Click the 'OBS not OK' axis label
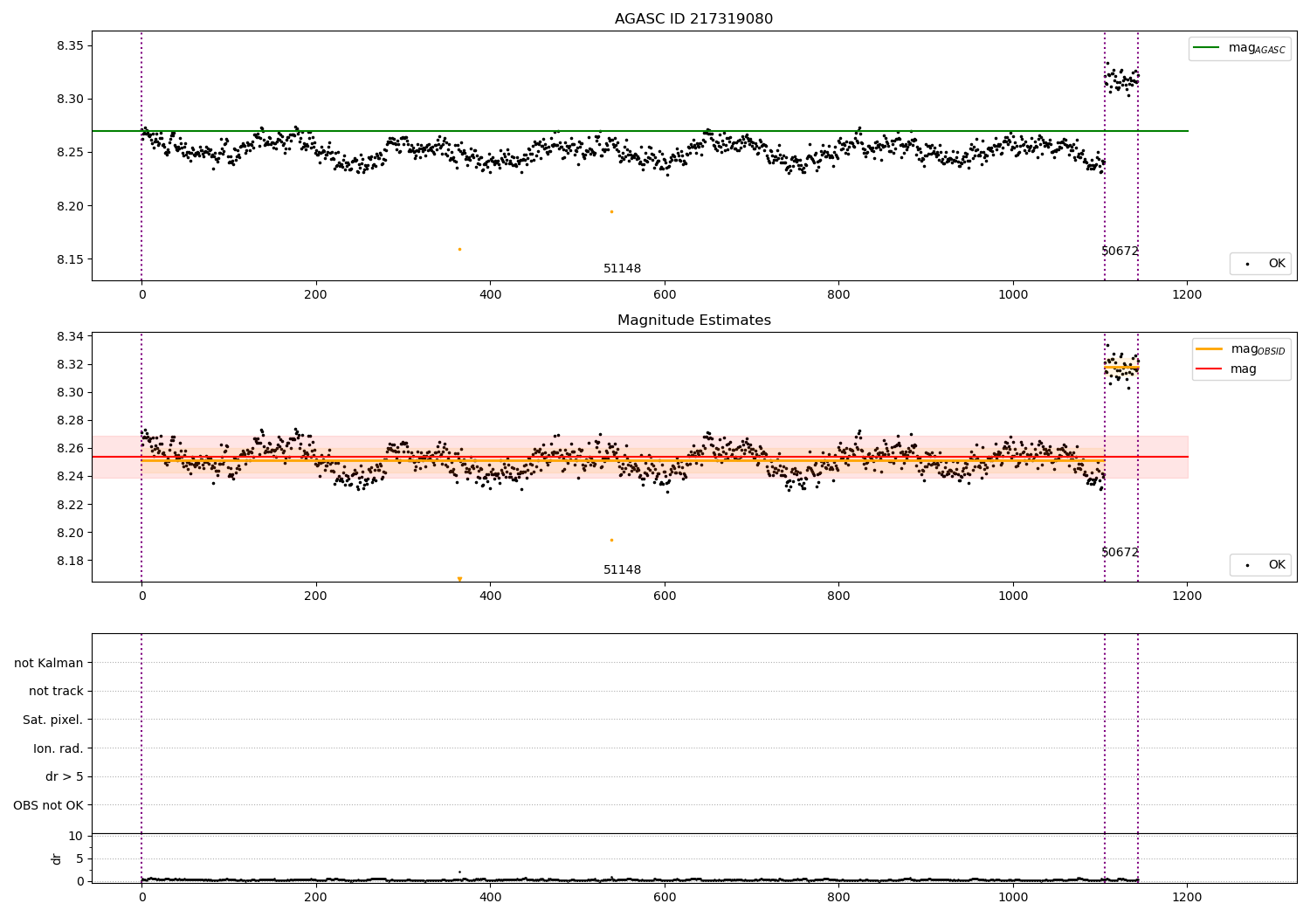Screen dimensions: 1310x917 (x=49, y=805)
